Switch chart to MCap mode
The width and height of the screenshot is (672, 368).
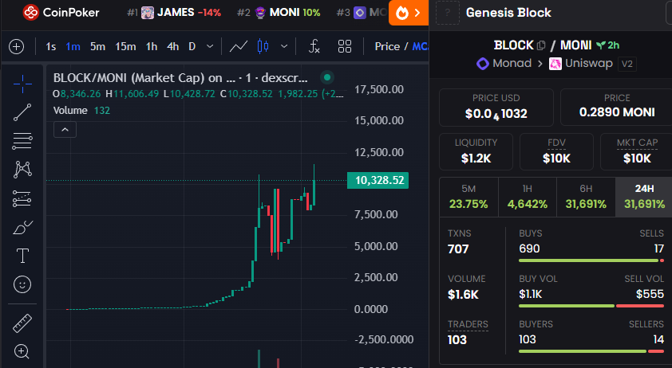point(421,47)
